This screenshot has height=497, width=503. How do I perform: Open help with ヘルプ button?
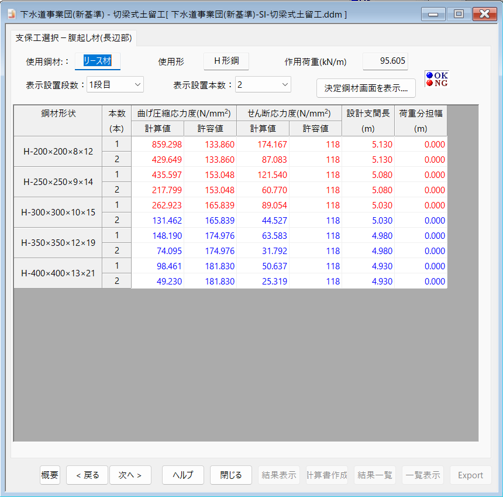pyautogui.click(x=182, y=475)
